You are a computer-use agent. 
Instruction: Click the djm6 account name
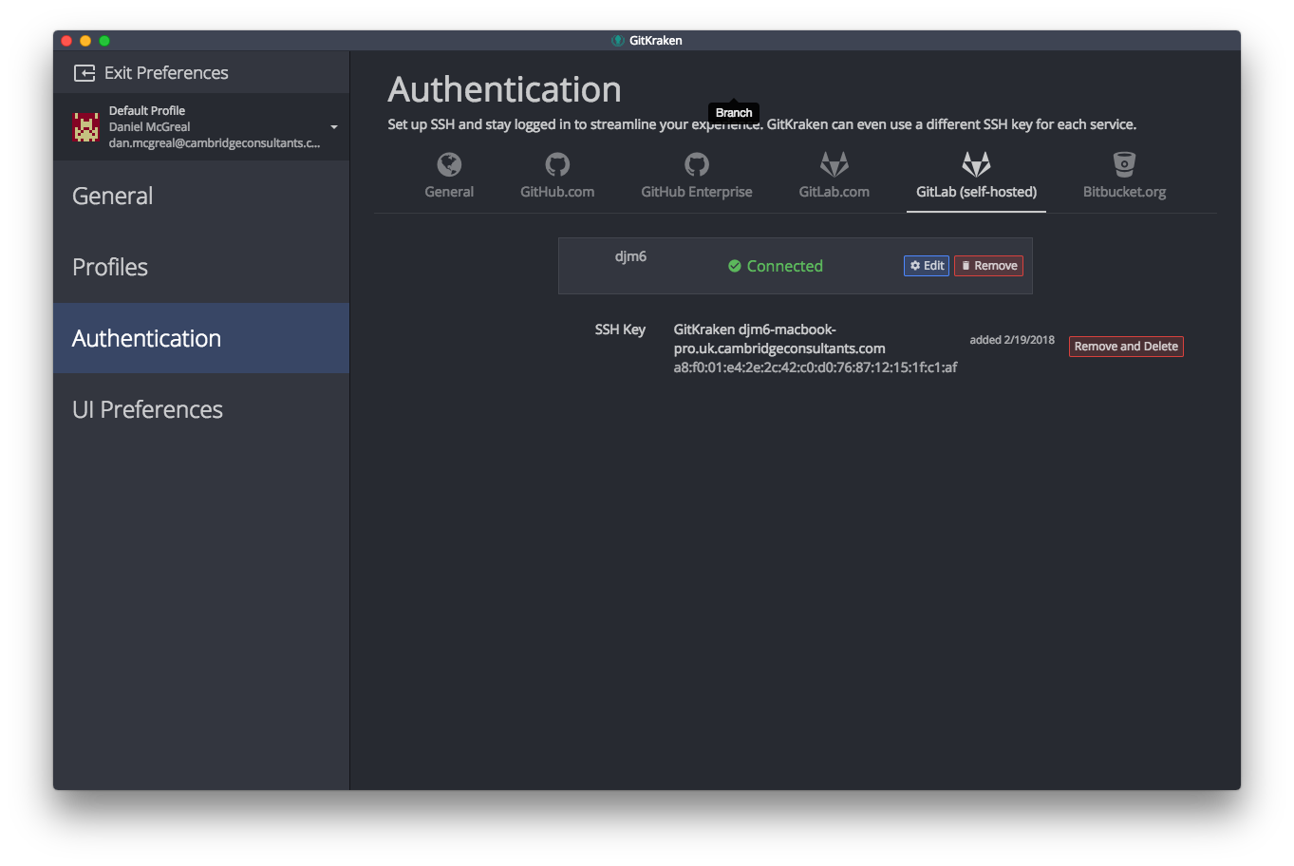(x=630, y=256)
